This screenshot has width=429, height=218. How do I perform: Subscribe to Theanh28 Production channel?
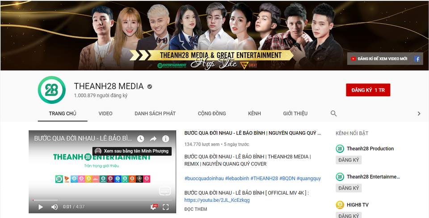(349, 160)
